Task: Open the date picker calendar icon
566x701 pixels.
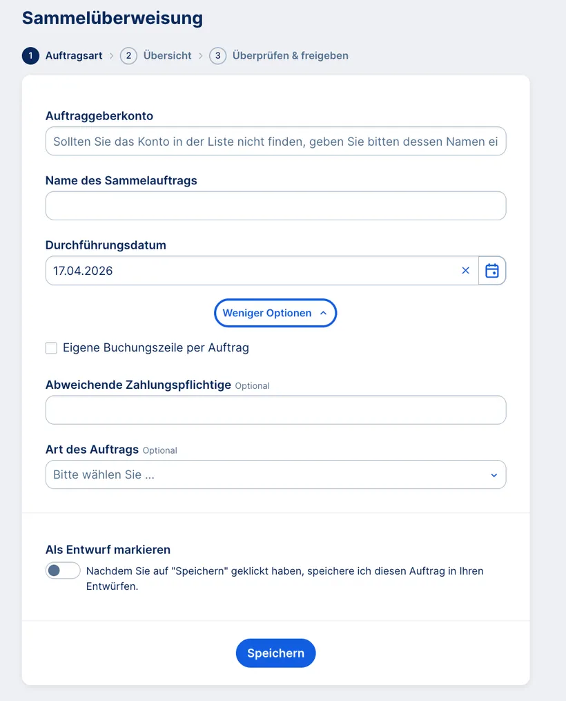Action: tap(492, 270)
